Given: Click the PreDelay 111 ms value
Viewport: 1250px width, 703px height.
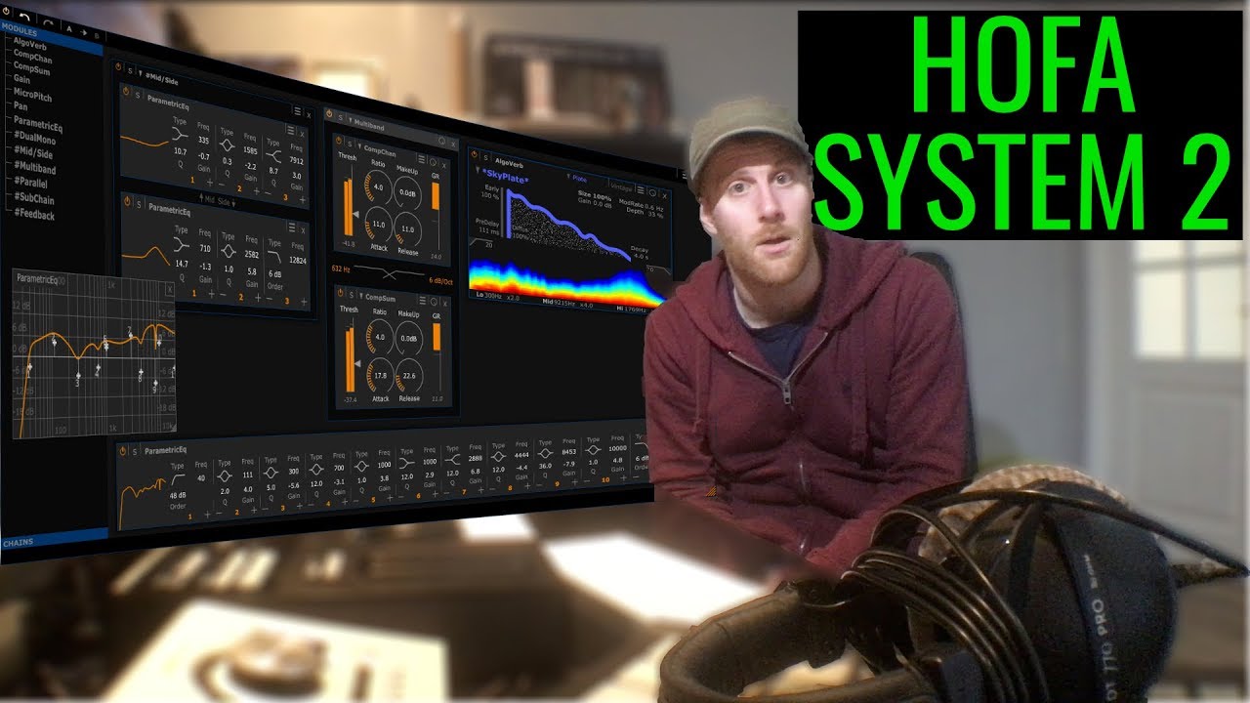Looking at the screenshot, I should pyautogui.click(x=488, y=231).
